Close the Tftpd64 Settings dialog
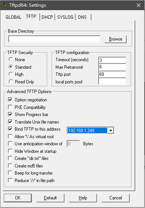Image resolution: width=145 pixels, height=208 pixels. tap(139, 5)
